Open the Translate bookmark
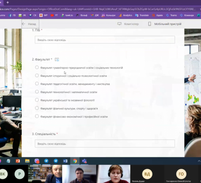The height and width of the screenshot is (183, 201). pyautogui.click(x=142, y=15)
